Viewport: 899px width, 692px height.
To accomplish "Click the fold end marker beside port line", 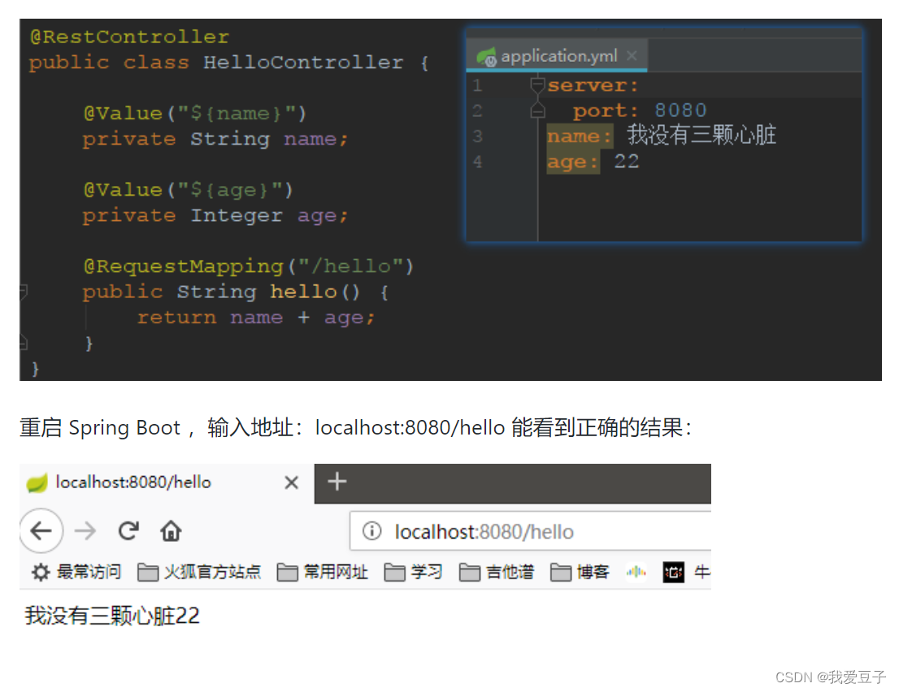I will (x=537, y=110).
